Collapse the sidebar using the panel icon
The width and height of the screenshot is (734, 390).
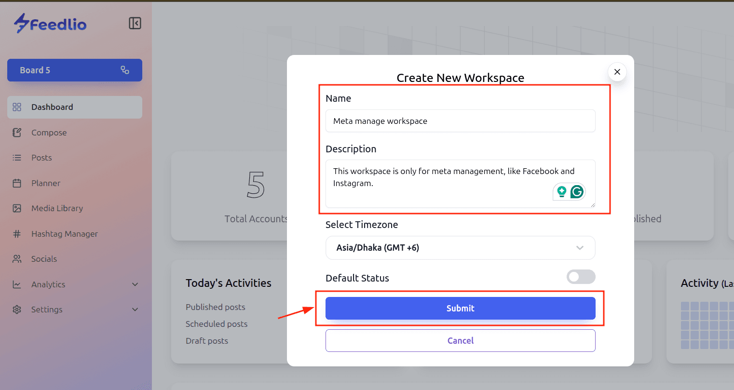pos(135,23)
